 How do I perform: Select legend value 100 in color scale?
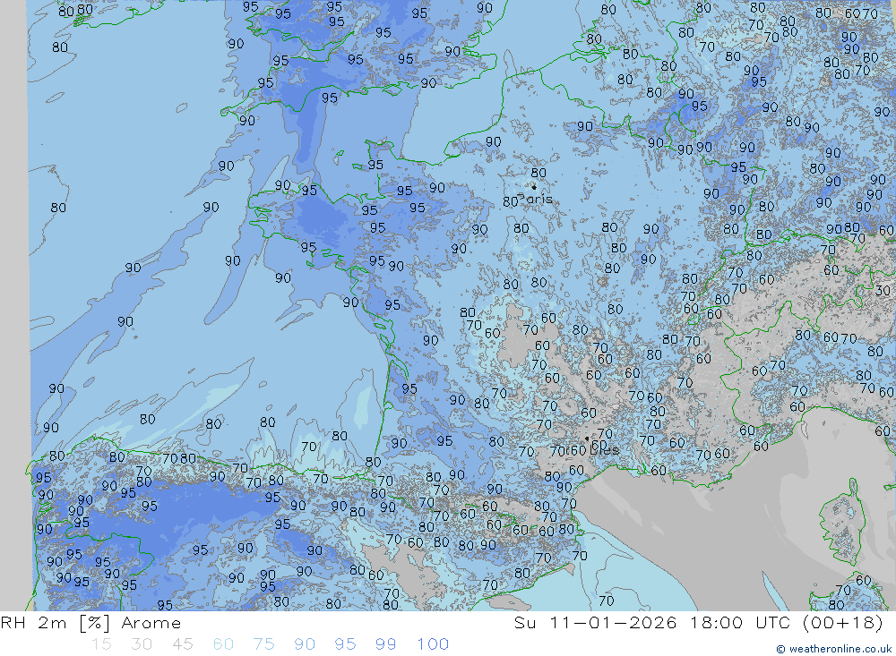pyautogui.click(x=433, y=644)
